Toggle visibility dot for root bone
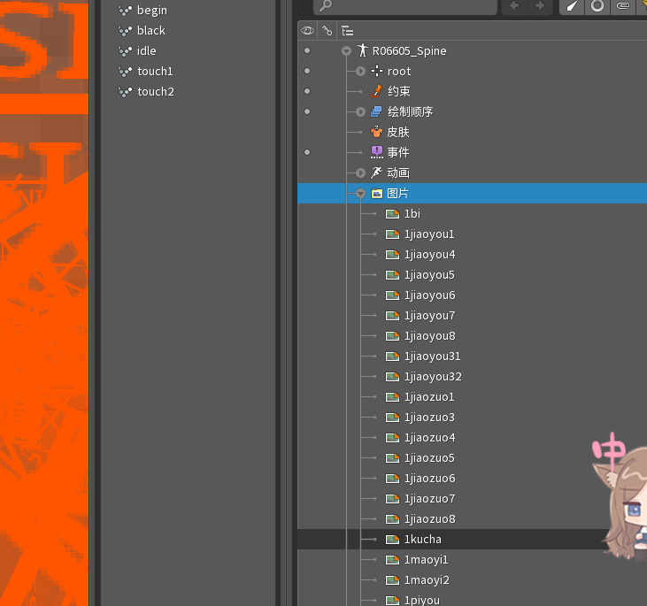647x606 pixels. point(307,72)
